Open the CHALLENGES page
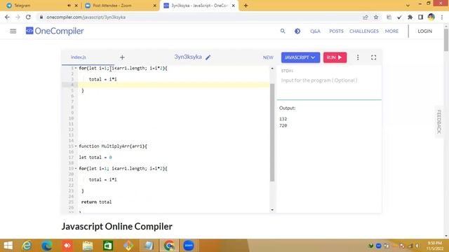The height and width of the screenshot is (252, 449). click(x=363, y=31)
